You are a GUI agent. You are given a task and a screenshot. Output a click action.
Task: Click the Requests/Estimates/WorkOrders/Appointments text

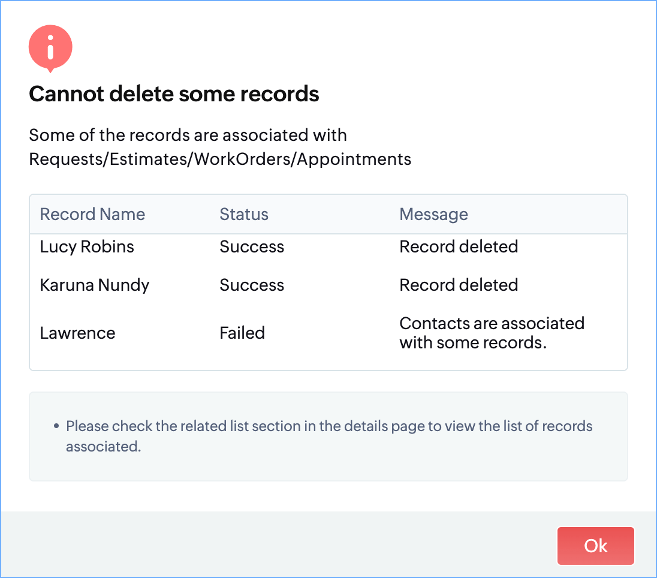tap(220, 159)
